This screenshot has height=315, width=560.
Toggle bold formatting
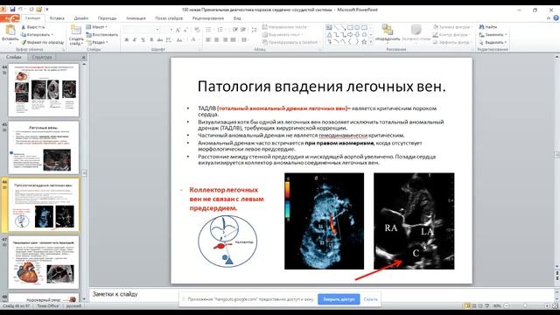coord(126,40)
